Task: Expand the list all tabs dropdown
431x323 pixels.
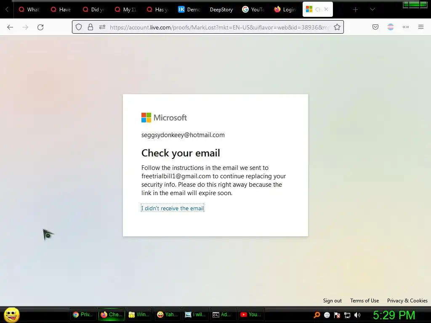Action: [x=372, y=9]
